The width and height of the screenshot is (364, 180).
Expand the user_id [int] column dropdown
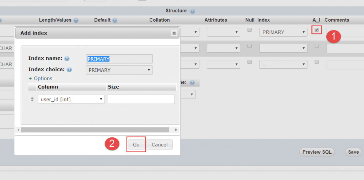click(x=71, y=100)
